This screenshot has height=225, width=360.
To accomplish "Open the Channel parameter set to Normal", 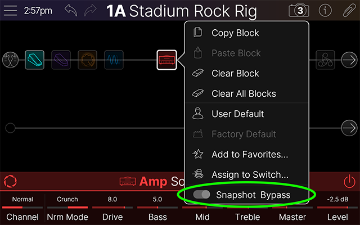I will pyautogui.click(x=22, y=208).
